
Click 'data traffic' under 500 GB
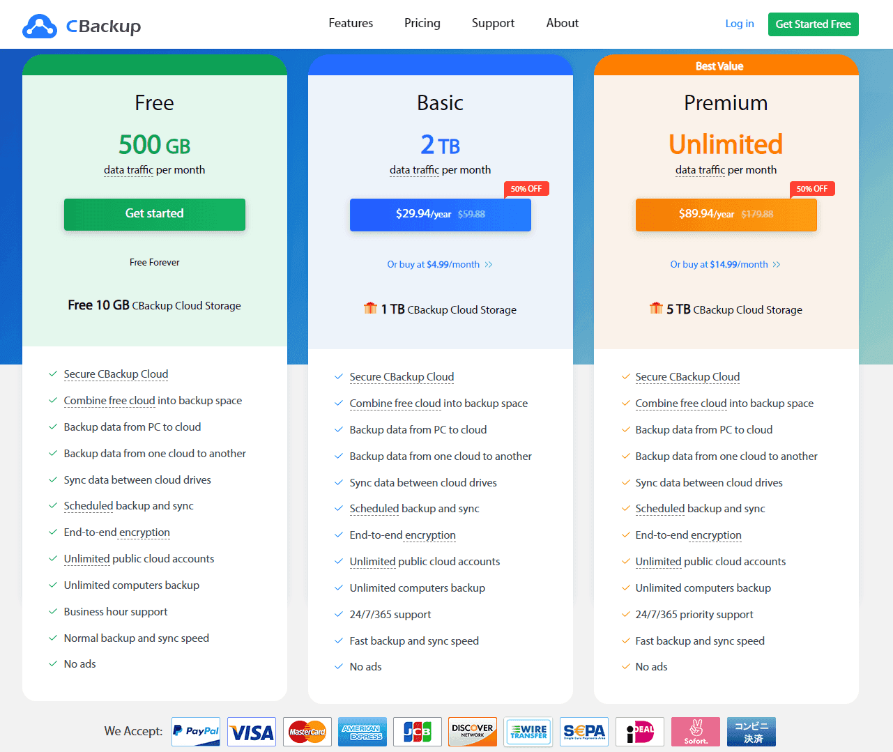point(128,170)
